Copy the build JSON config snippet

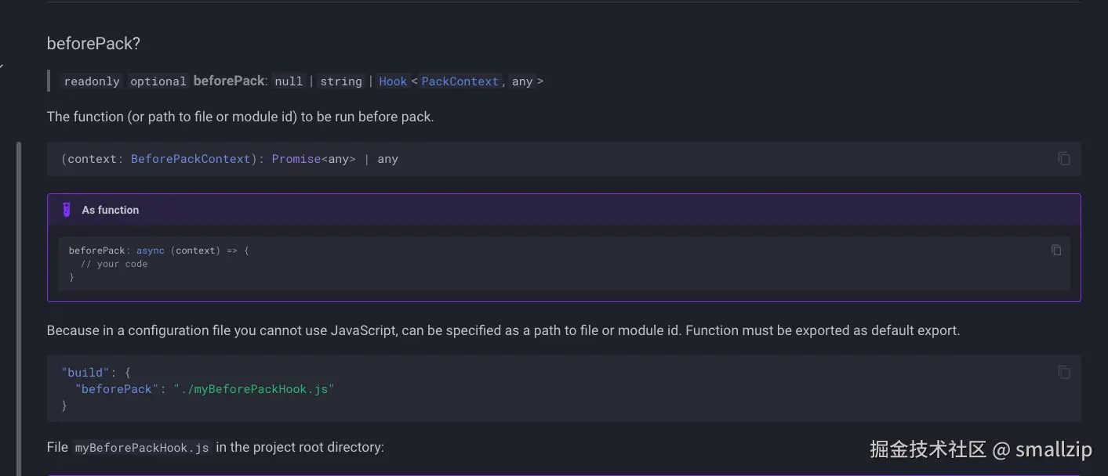coord(1063,373)
